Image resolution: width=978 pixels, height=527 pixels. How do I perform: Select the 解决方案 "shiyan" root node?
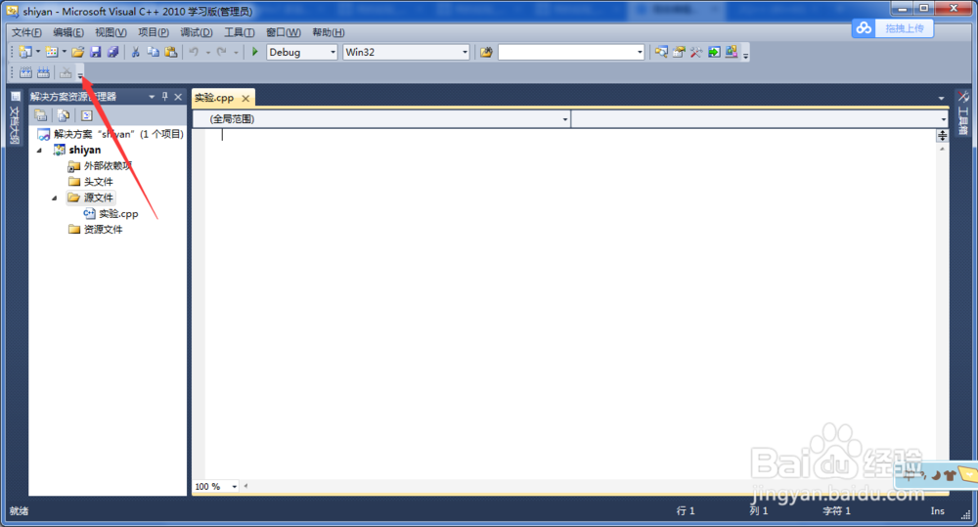(x=111, y=134)
